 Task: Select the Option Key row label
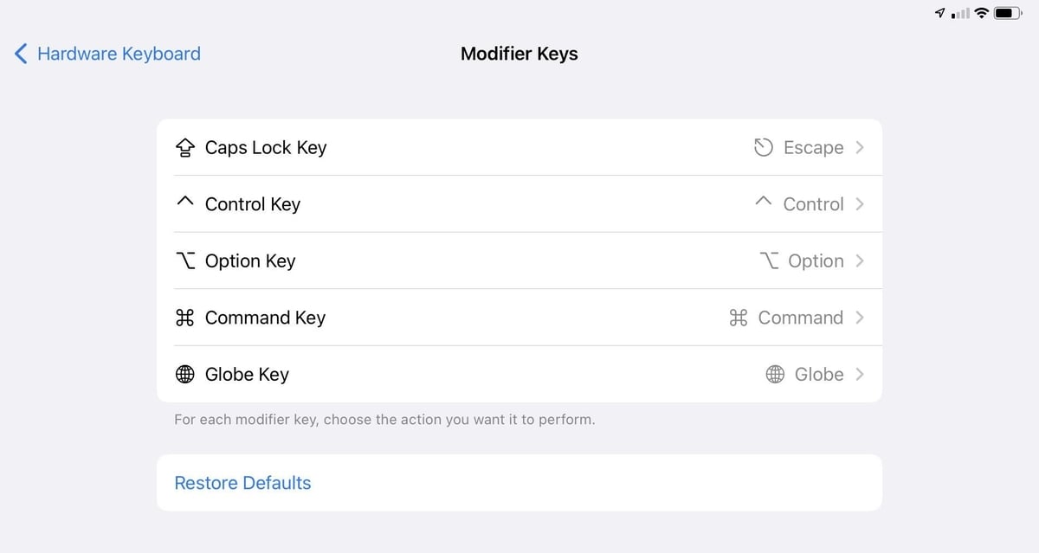point(250,261)
